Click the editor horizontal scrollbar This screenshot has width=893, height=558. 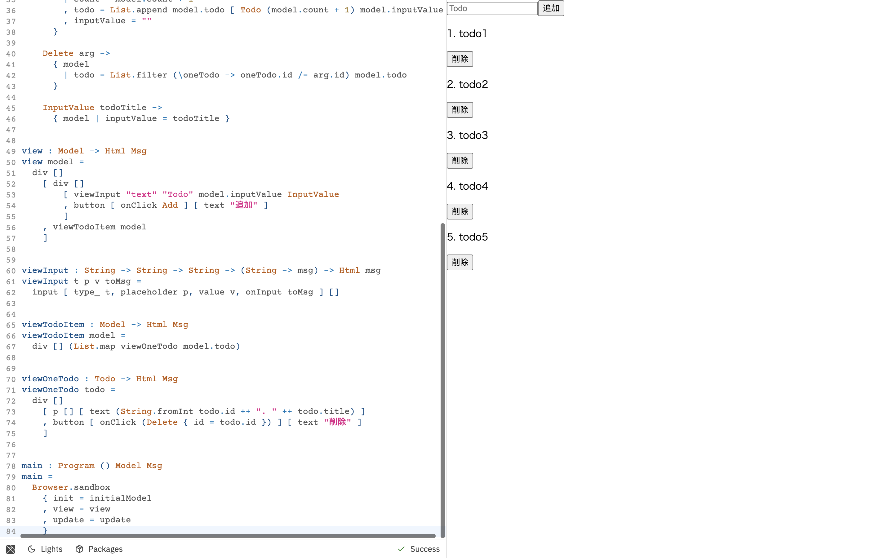click(228, 536)
